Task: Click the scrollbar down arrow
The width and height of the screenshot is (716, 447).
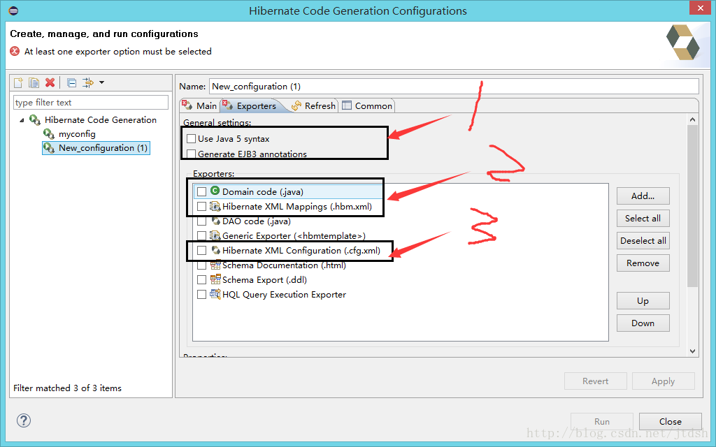Action: 692,351
